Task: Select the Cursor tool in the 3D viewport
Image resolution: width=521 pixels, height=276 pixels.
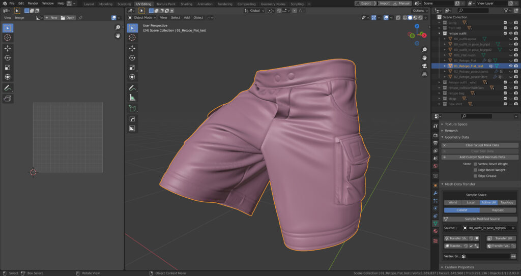Action: coord(132,37)
